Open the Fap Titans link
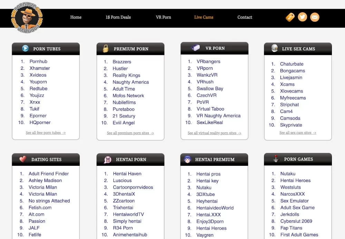This screenshot has height=239, width=345. pyautogui.click(x=291, y=228)
